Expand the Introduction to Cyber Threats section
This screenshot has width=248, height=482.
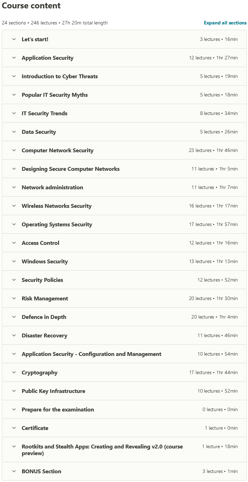tap(60, 76)
